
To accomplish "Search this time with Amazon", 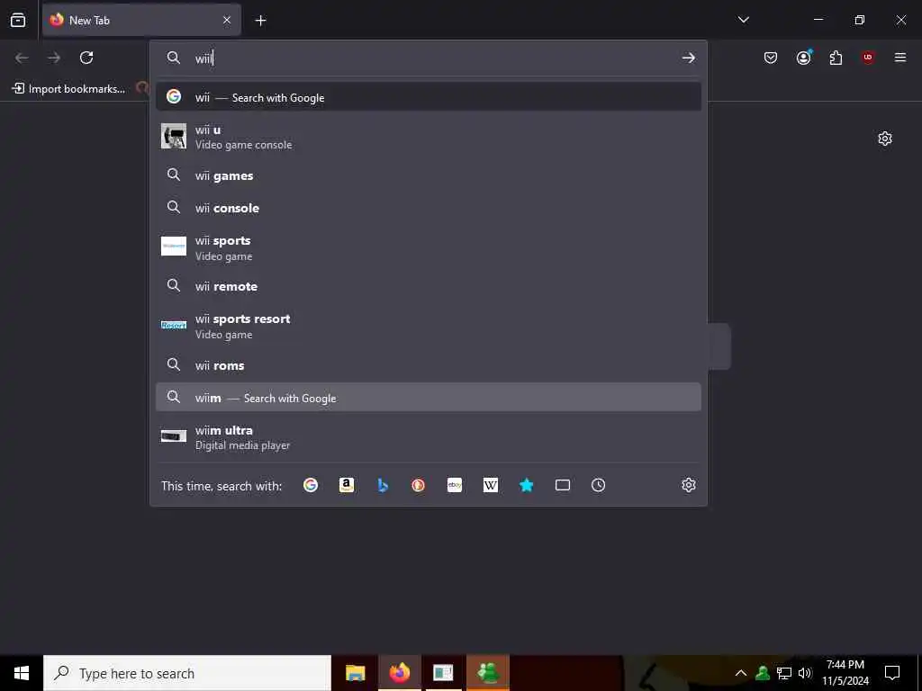I will (x=347, y=485).
